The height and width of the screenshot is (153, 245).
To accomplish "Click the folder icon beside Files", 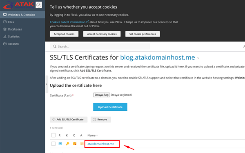I will [5, 22].
